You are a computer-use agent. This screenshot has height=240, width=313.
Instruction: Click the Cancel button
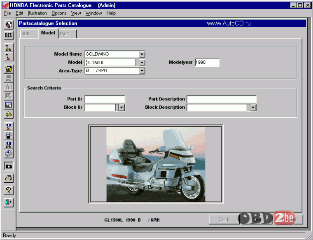[289, 220]
